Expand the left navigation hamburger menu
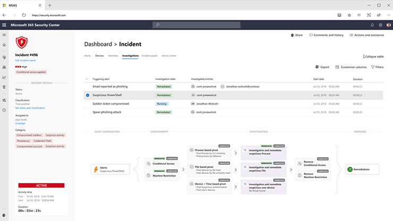This screenshot has width=393, height=221. 4,36
